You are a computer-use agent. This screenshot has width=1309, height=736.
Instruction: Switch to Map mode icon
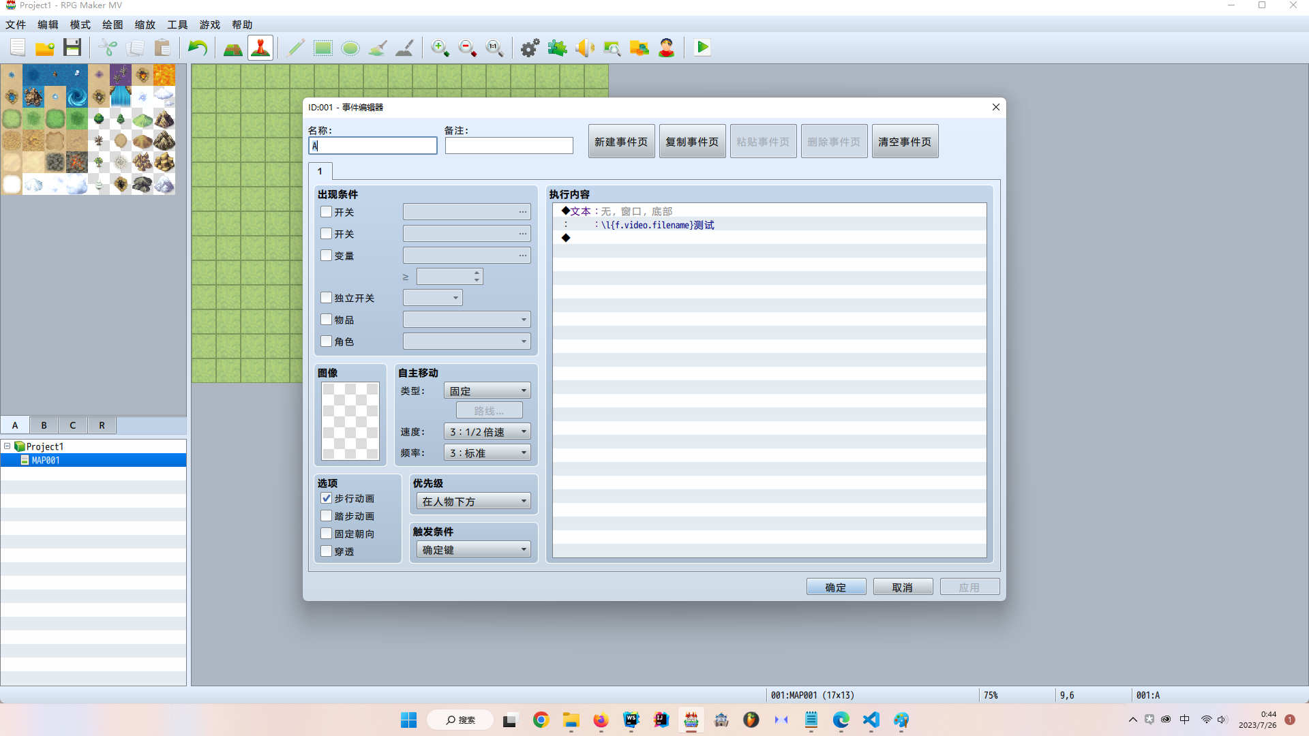233,48
